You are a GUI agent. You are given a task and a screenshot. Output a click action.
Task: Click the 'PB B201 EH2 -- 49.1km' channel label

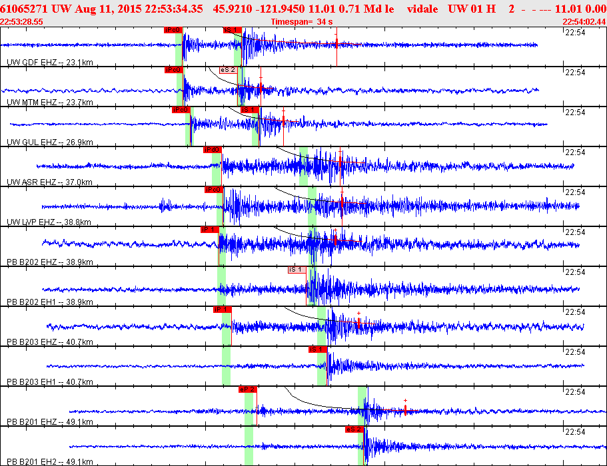(x=50, y=462)
